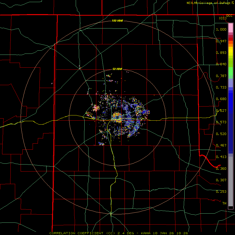This screenshot has height=235, width=235.
Task: Click the 0.787 legend value
Action: pyautogui.click(x=221, y=76)
